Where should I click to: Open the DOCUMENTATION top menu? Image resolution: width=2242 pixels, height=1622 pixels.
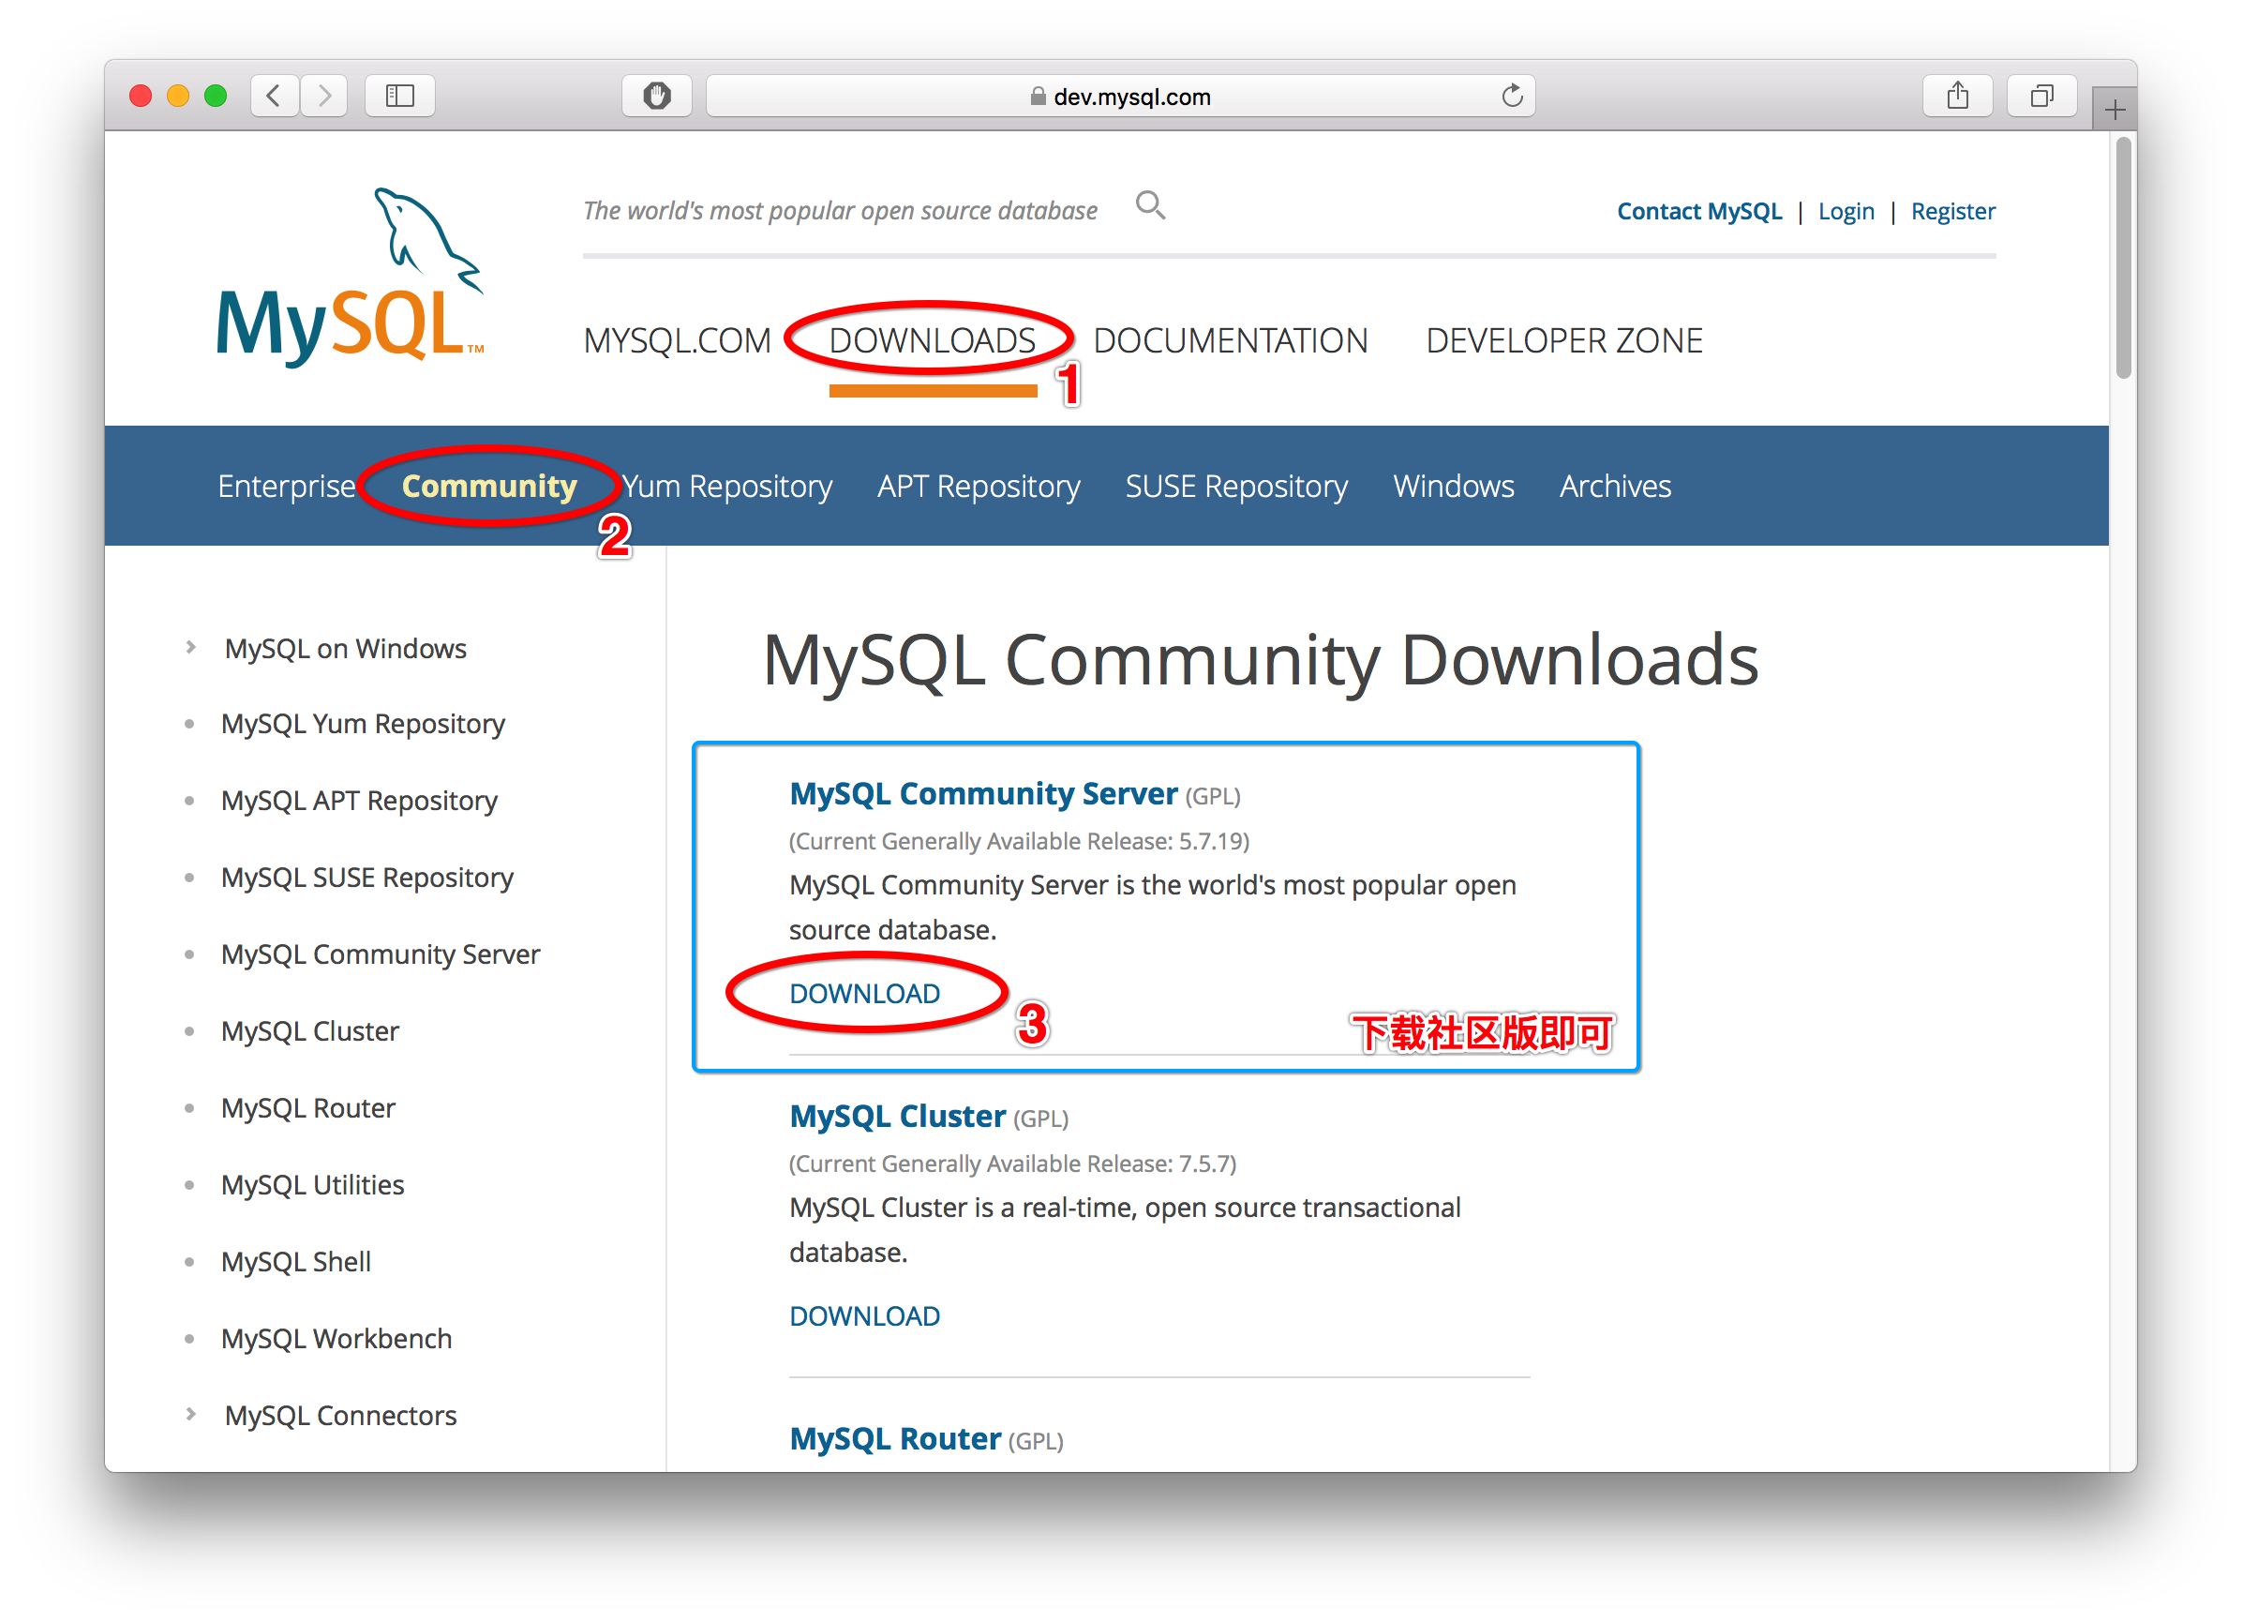(x=1230, y=341)
